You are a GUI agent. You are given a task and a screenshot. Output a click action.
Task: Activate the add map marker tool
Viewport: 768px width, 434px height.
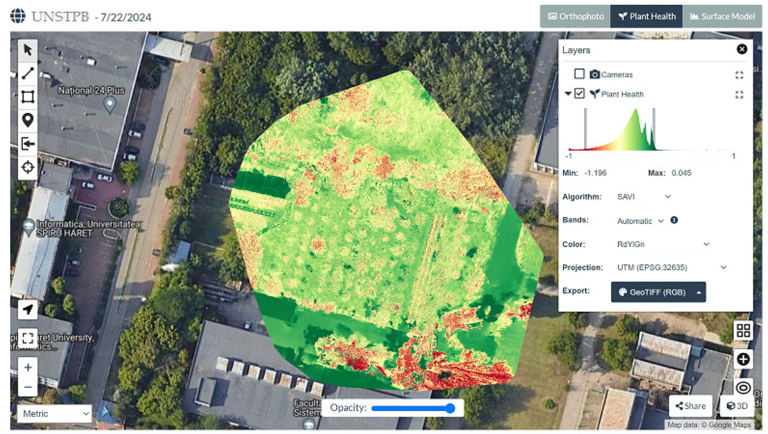click(28, 120)
